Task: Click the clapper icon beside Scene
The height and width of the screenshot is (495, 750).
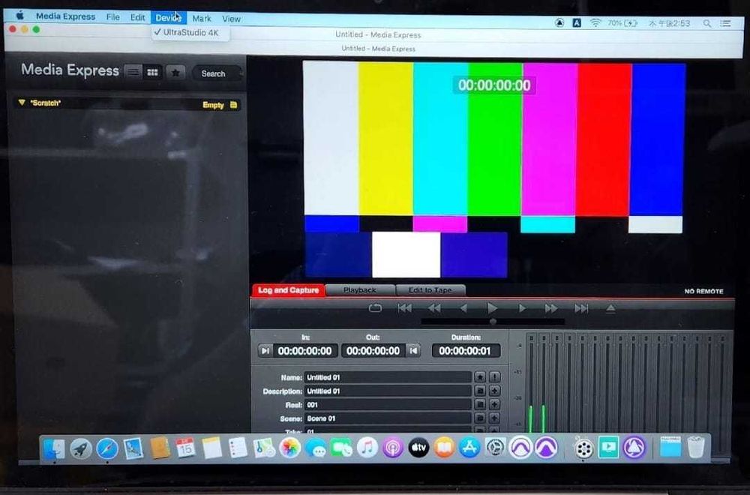Action: (x=480, y=418)
